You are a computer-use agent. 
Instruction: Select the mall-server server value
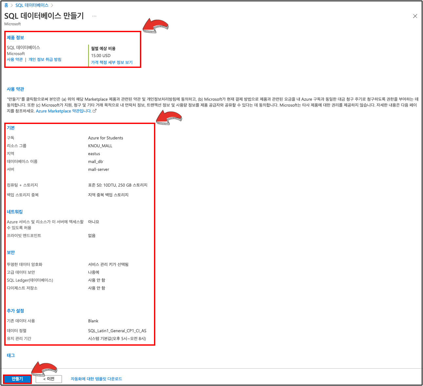(99, 170)
